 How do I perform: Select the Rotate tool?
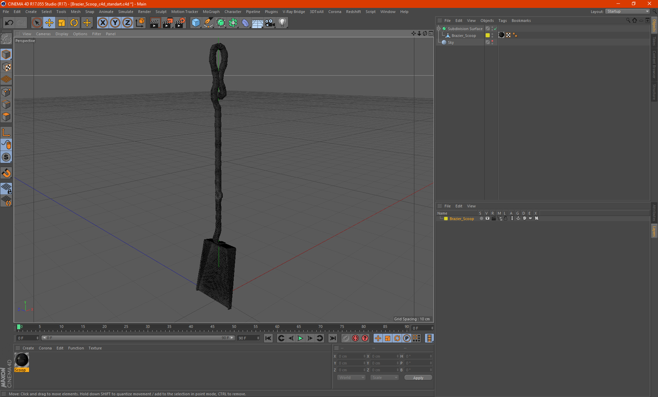pos(74,23)
